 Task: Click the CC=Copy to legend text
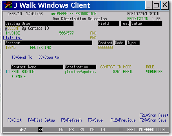click(x=49, y=57)
